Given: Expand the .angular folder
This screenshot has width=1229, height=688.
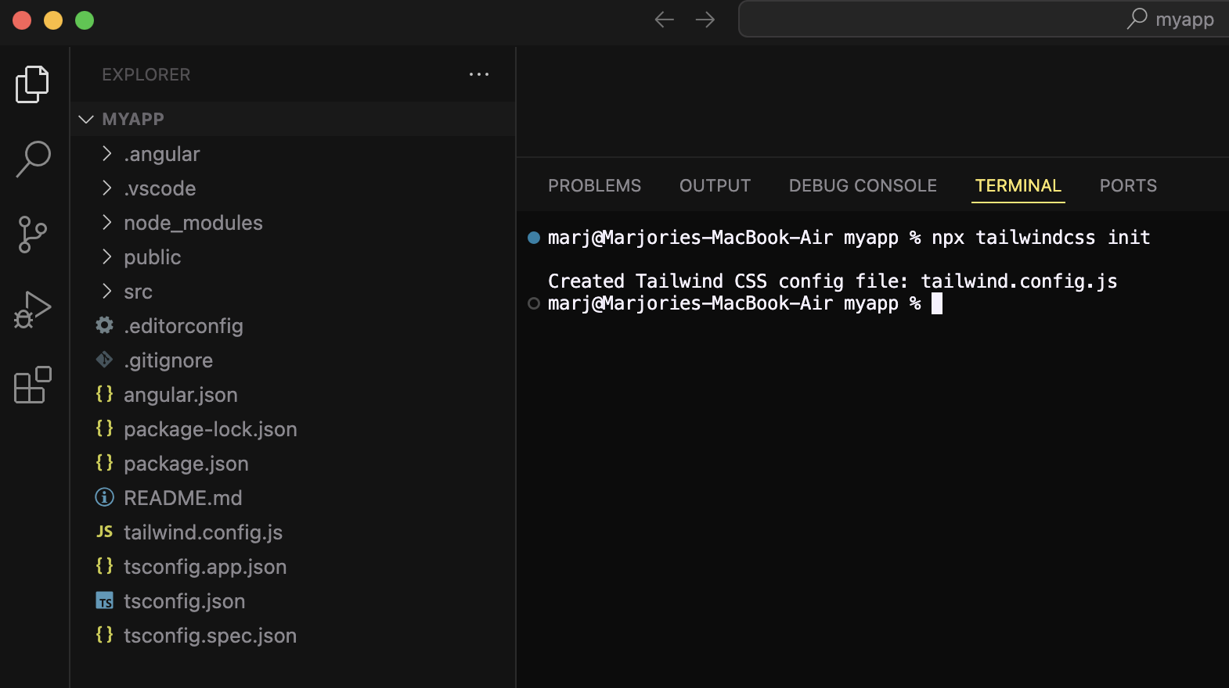Looking at the screenshot, I should pyautogui.click(x=161, y=154).
